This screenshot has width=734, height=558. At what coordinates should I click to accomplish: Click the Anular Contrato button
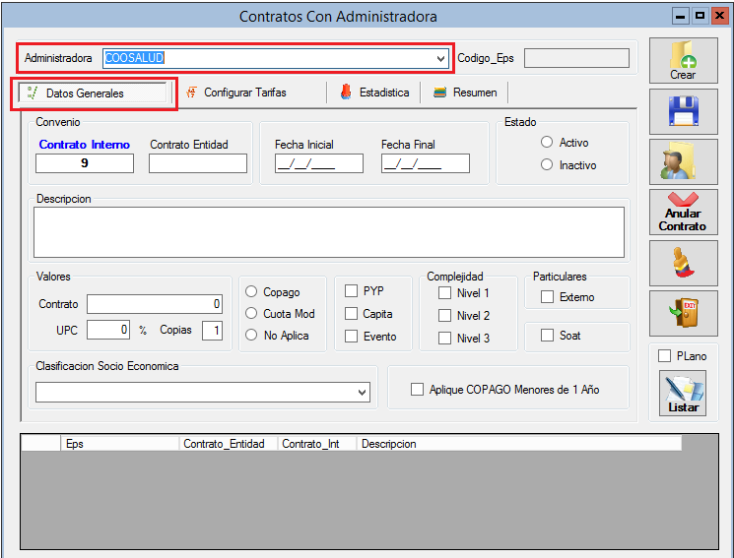point(683,213)
